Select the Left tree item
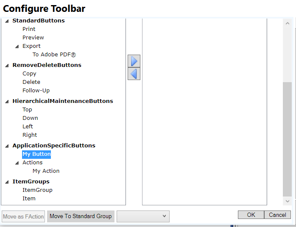This screenshot has width=296, height=227. (28, 127)
